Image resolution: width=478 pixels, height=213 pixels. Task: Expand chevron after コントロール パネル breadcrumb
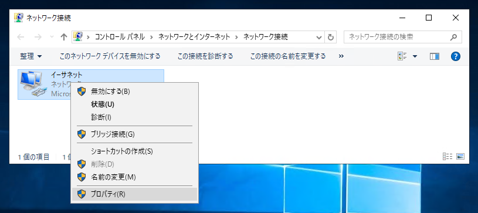(151, 37)
